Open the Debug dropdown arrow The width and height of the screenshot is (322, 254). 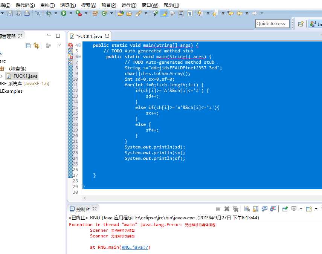tap(56, 13)
